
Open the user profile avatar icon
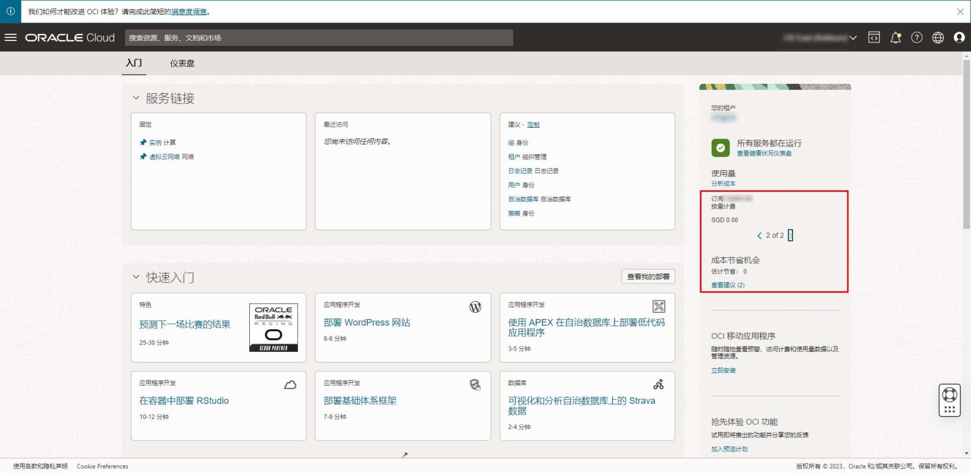pyautogui.click(x=959, y=37)
